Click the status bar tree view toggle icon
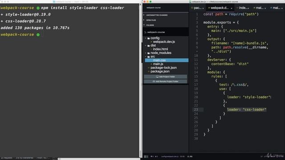285x160 pixels. coord(146,156)
